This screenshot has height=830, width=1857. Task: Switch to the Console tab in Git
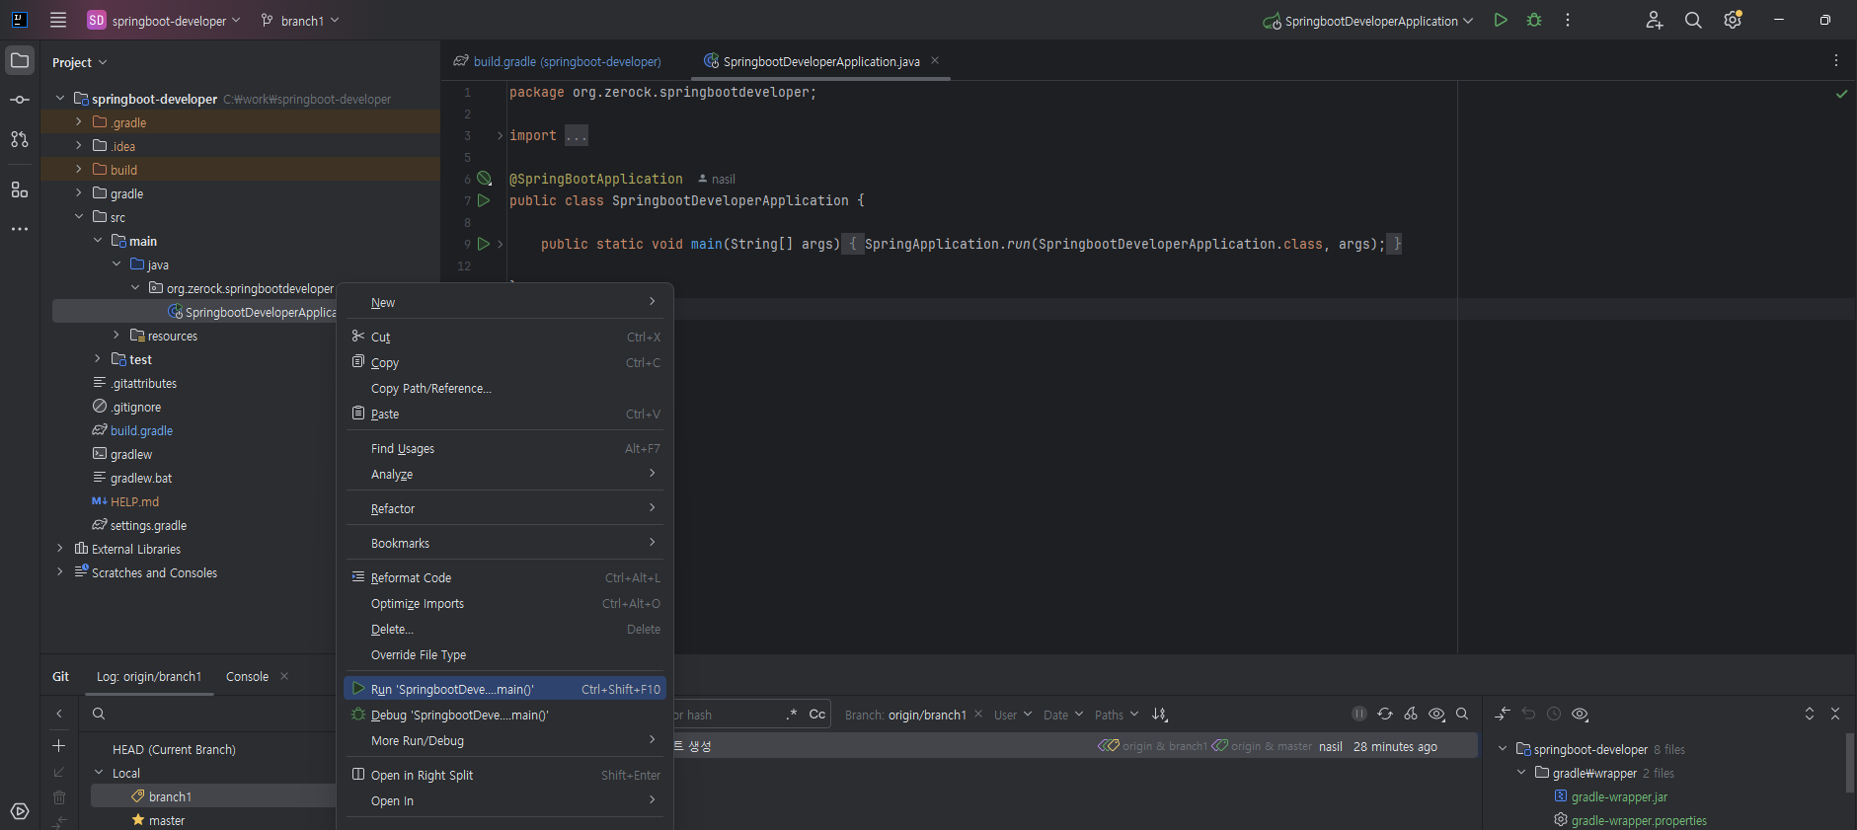point(247,676)
